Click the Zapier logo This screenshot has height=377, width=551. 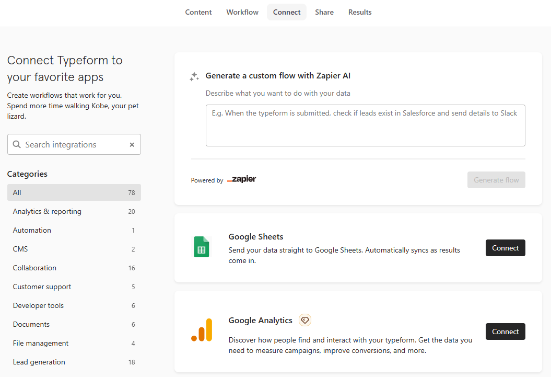pyautogui.click(x=241, y=179)
